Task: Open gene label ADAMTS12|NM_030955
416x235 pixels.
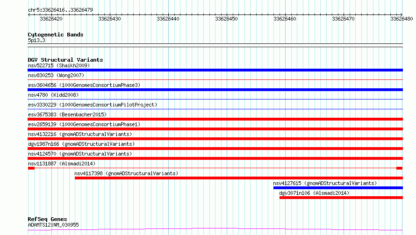Action: tap(53, 225)
